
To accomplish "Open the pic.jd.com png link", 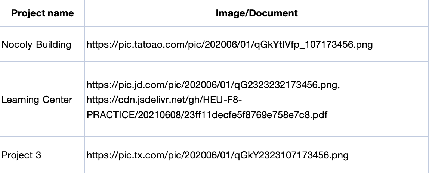I will click(x=213, y=85).
